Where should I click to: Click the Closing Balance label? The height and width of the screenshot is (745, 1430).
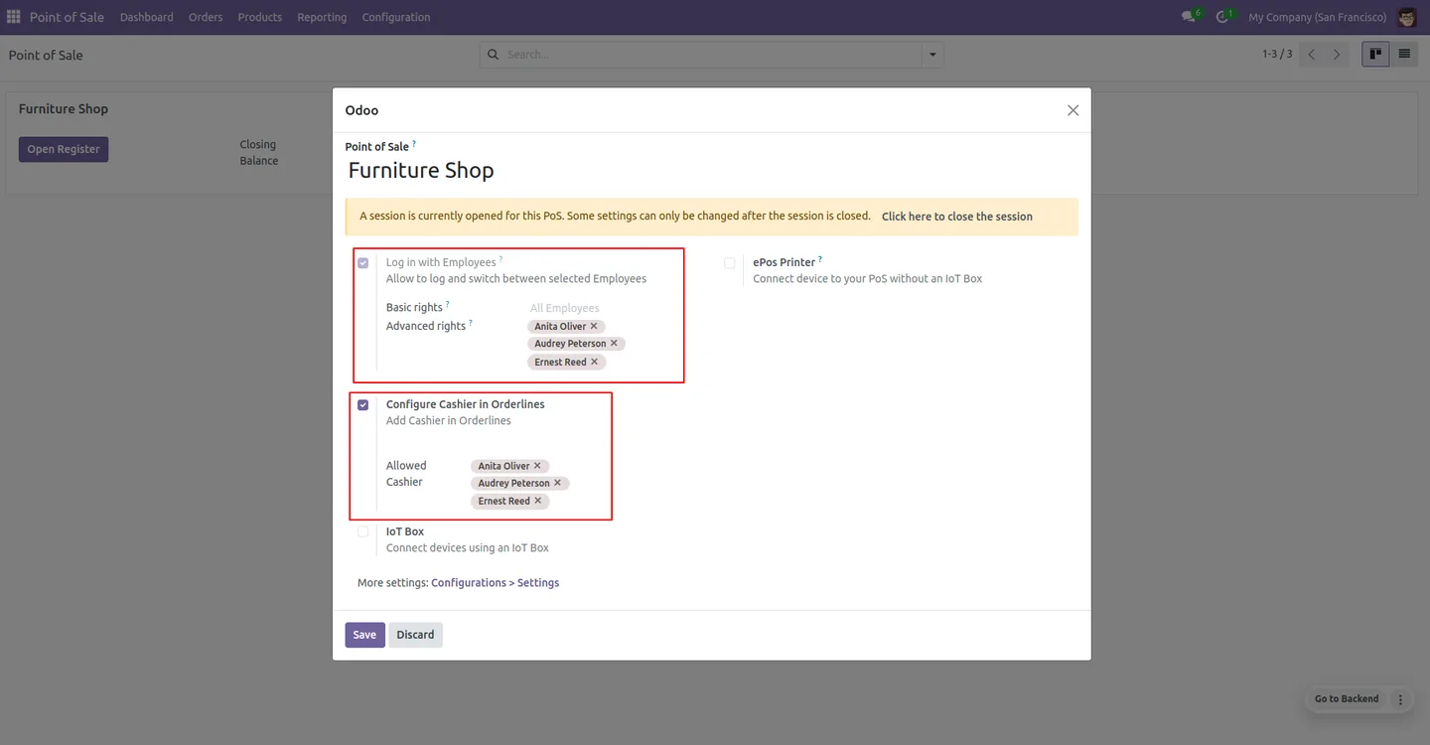pos(259,152)
